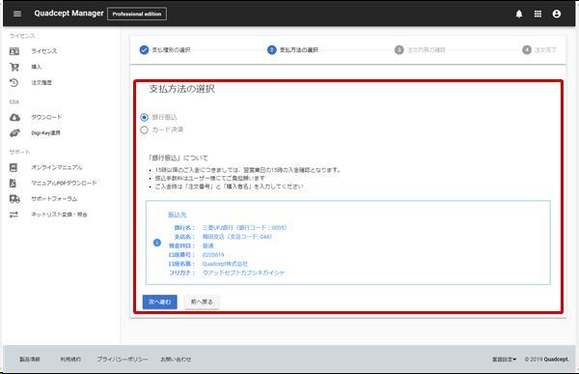Click the blue info icon beside bank details
Viewport: 579px width, 374px height.
(x=157, y=243)
